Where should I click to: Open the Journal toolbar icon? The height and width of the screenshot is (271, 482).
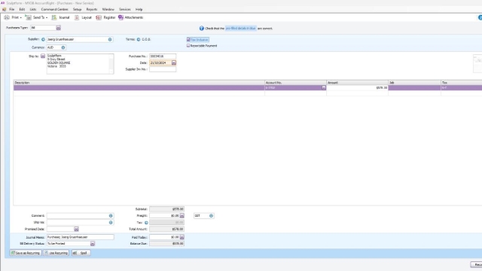54,17
